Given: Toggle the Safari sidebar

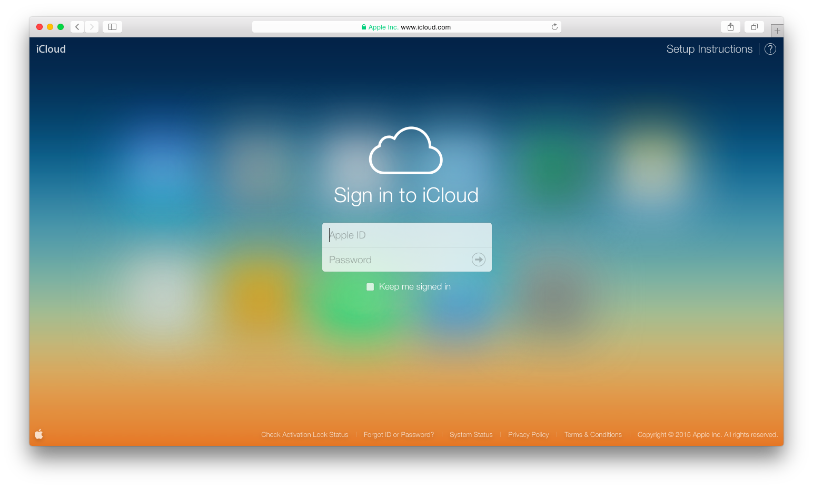Looking at the screenshot, I should (x=112, y=26).
